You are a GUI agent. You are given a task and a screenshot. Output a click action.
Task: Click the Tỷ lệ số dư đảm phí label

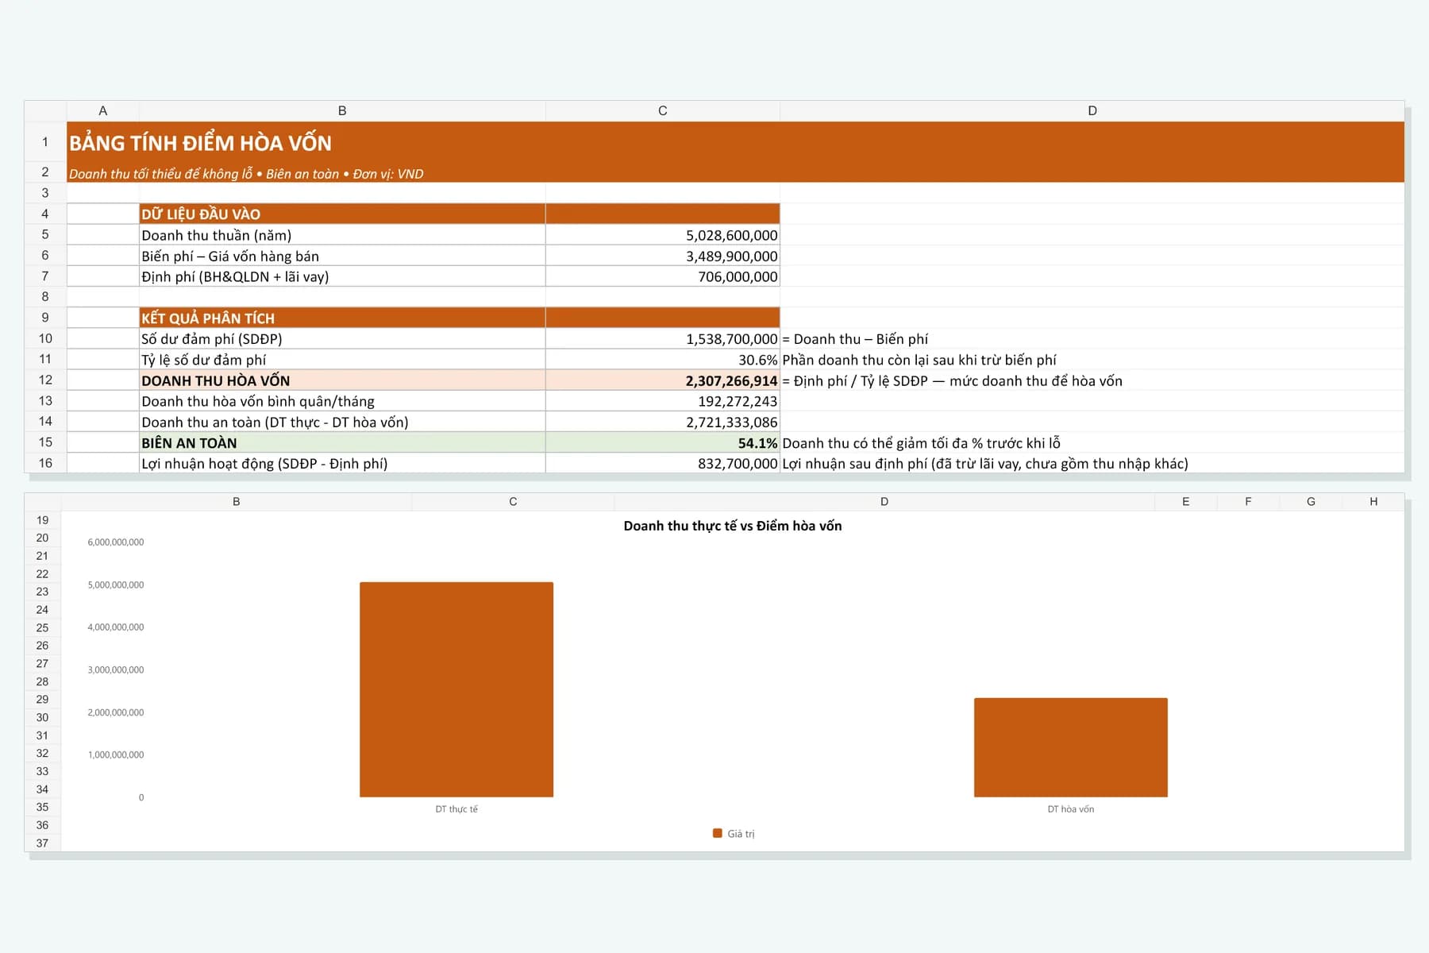pyautogui.click(x=342, y=360)
